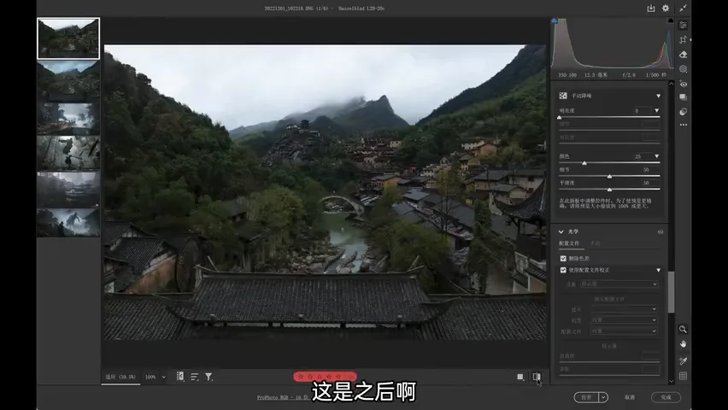The height and width of the screenshot is (410, 728).
Task: Expand the luminance row disclosure triangle
Action: point(656,110)
